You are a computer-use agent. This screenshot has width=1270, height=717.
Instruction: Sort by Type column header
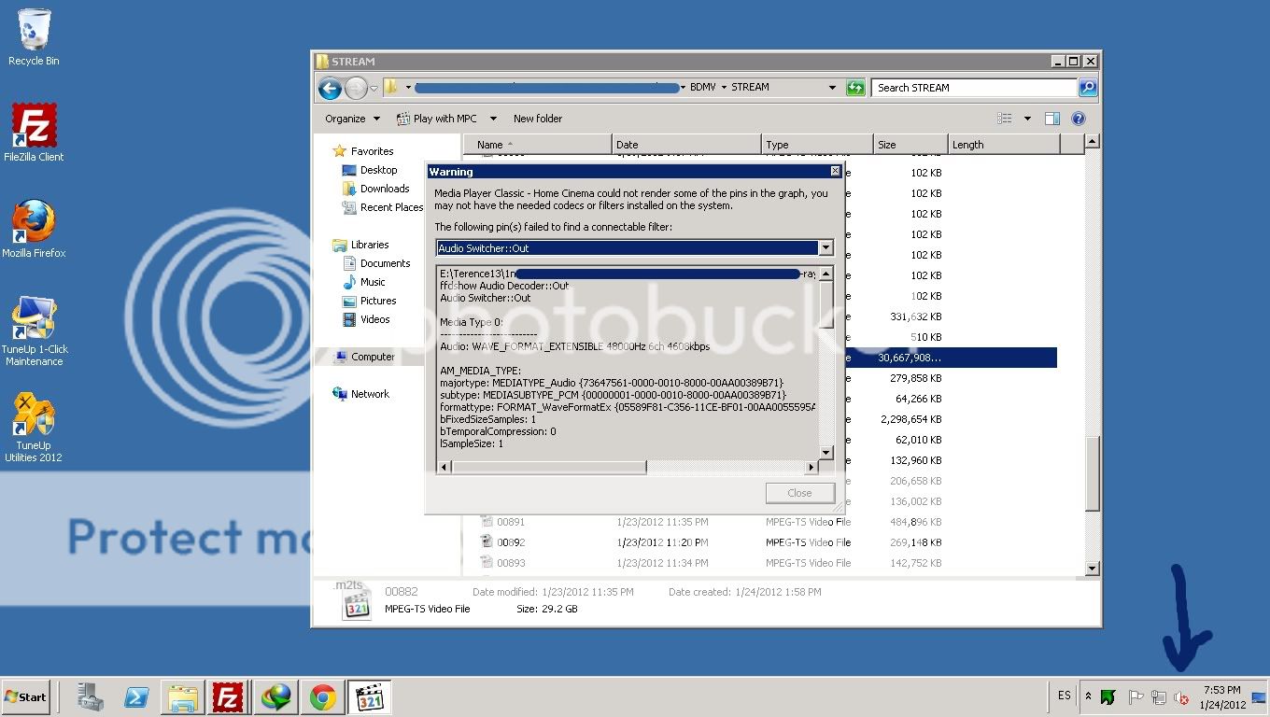[x=817, y=145]
